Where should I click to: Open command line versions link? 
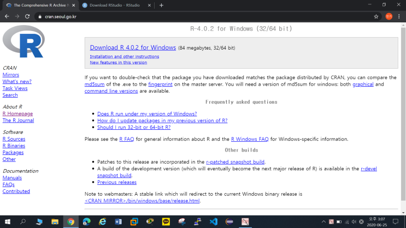click(x=111, y=91)
